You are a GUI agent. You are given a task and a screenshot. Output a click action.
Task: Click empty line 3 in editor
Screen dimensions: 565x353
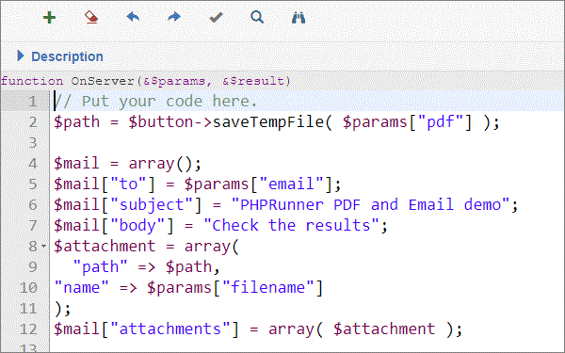click(306, 143)
